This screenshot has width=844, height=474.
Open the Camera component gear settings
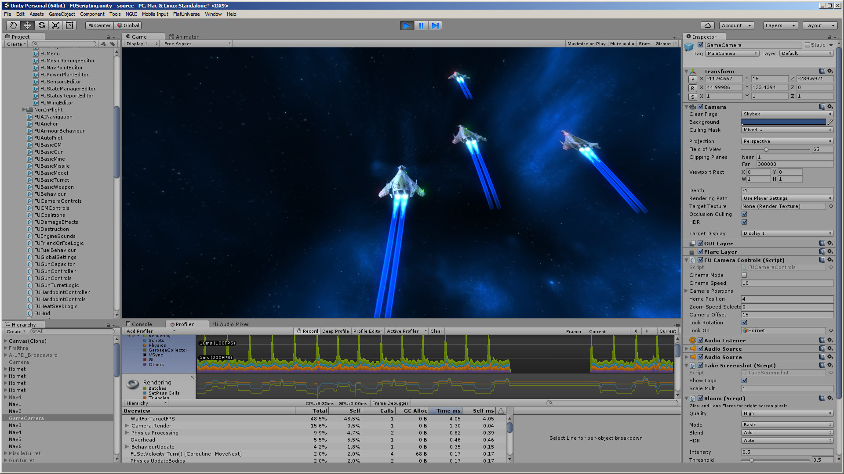coord(830,107)
